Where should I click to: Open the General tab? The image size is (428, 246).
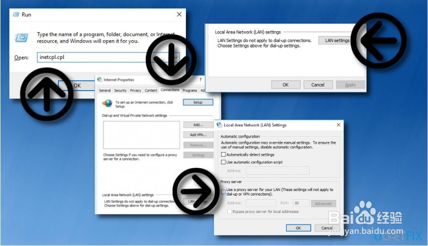point(105,91)
